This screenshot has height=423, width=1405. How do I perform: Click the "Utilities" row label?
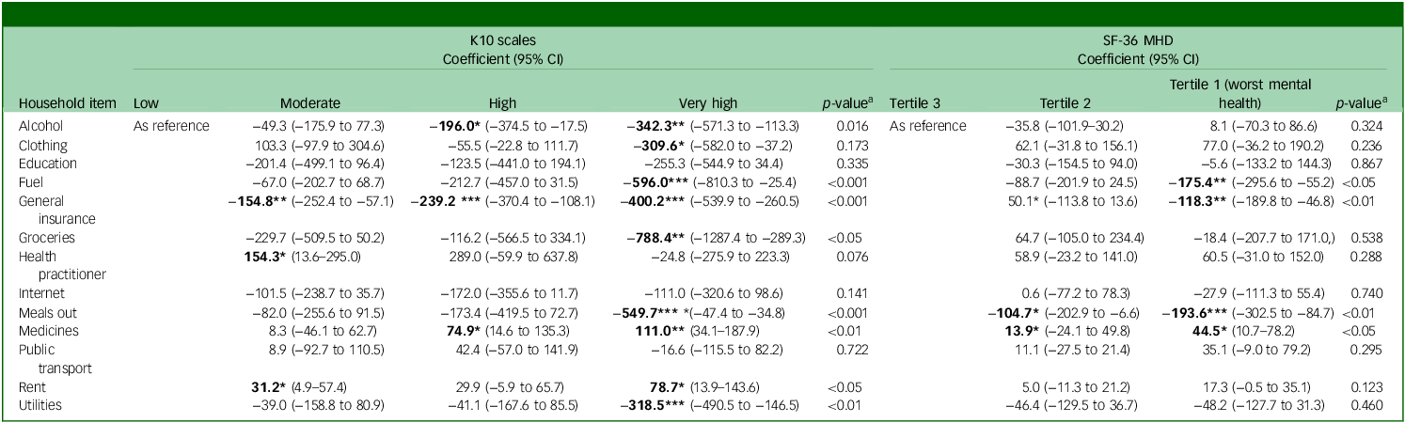tap(39, 403)
